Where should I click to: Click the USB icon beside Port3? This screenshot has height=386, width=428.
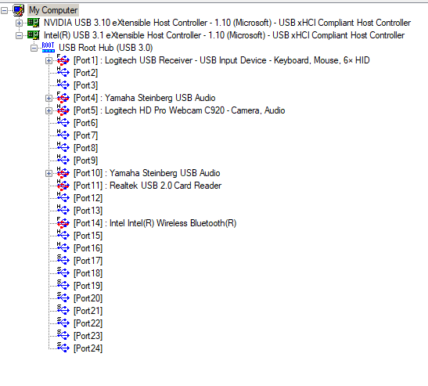(x=63, y=85)
